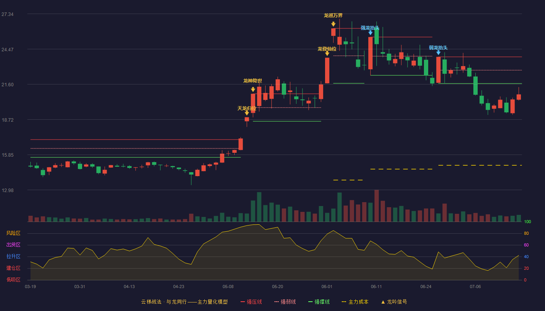545x311 pixels.
Task: Click the 弱龙抬头 blue arrow marker
Action: coord(438,52)
